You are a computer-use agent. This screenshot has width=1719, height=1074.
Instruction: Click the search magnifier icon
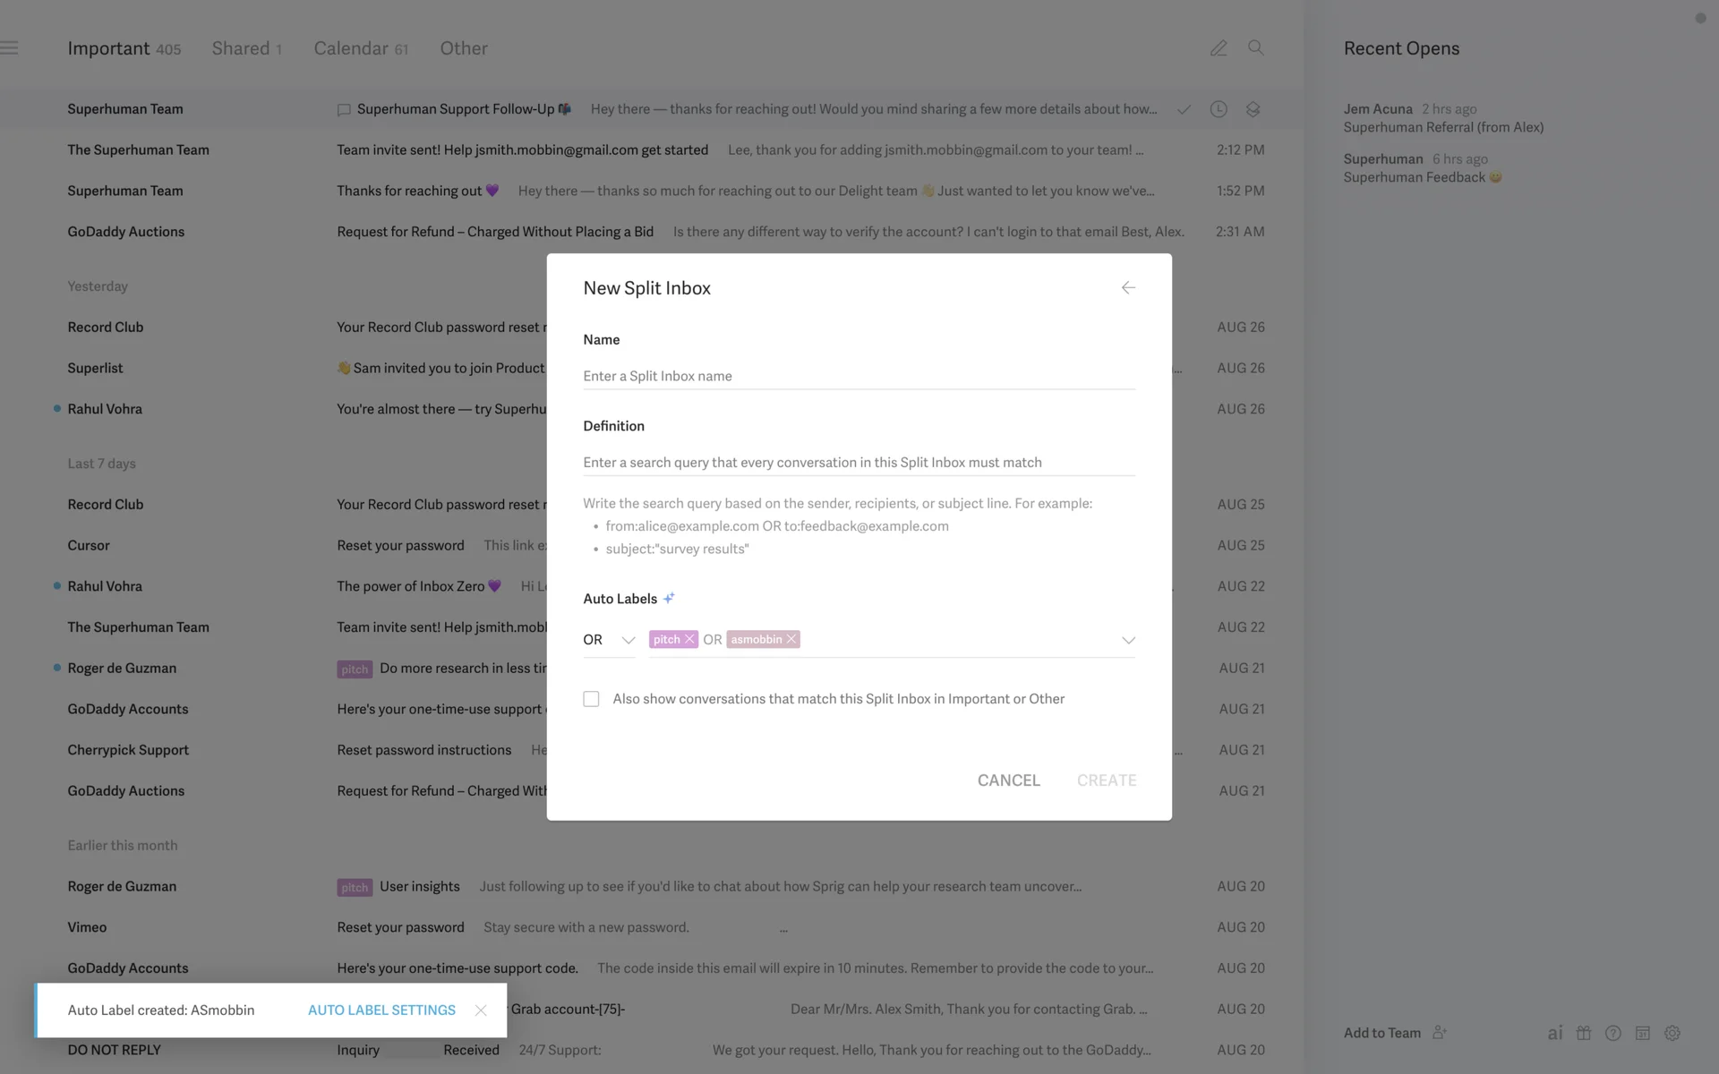point(1256,48)
